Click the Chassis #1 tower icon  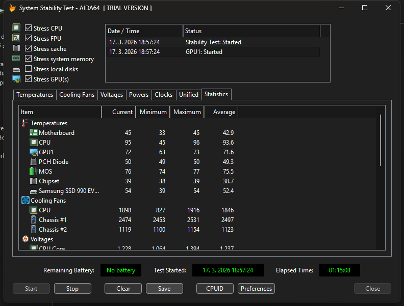click(33, 219)
